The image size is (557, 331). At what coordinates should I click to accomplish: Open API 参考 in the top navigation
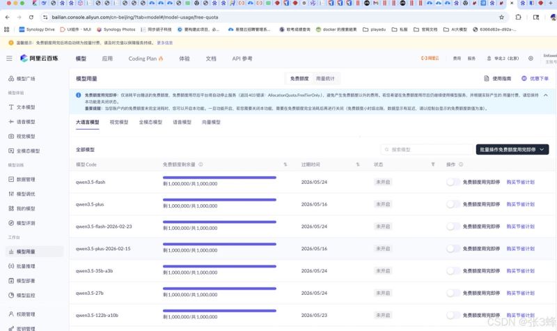pyautogui.click(x=242, y=59)
